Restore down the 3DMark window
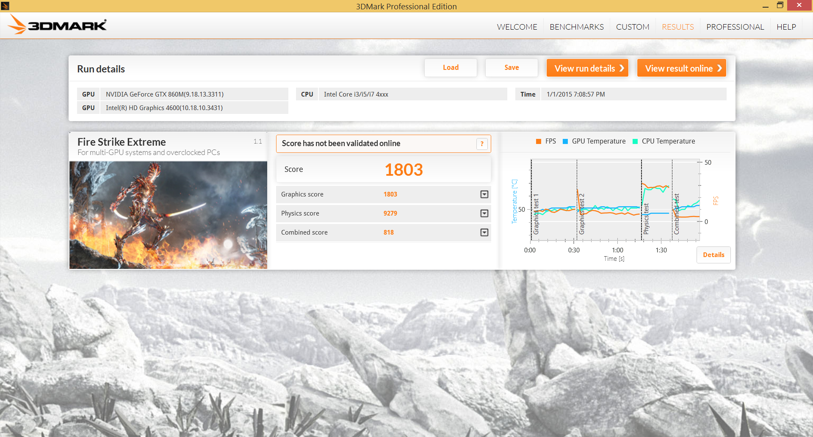 [x=780, y=6]
